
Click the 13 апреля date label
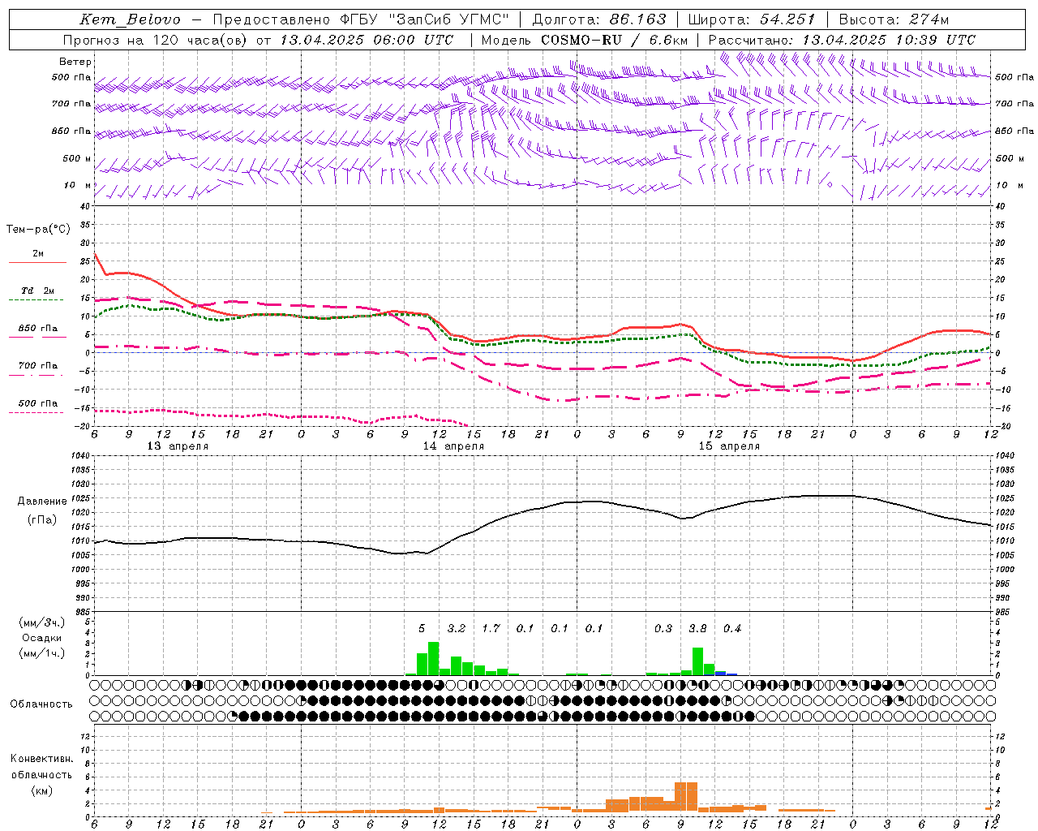click(178, 446)
